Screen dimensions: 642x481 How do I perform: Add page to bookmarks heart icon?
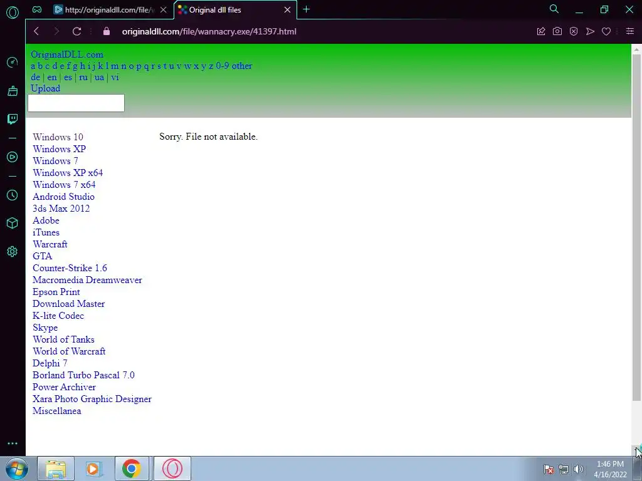(606, 31)
